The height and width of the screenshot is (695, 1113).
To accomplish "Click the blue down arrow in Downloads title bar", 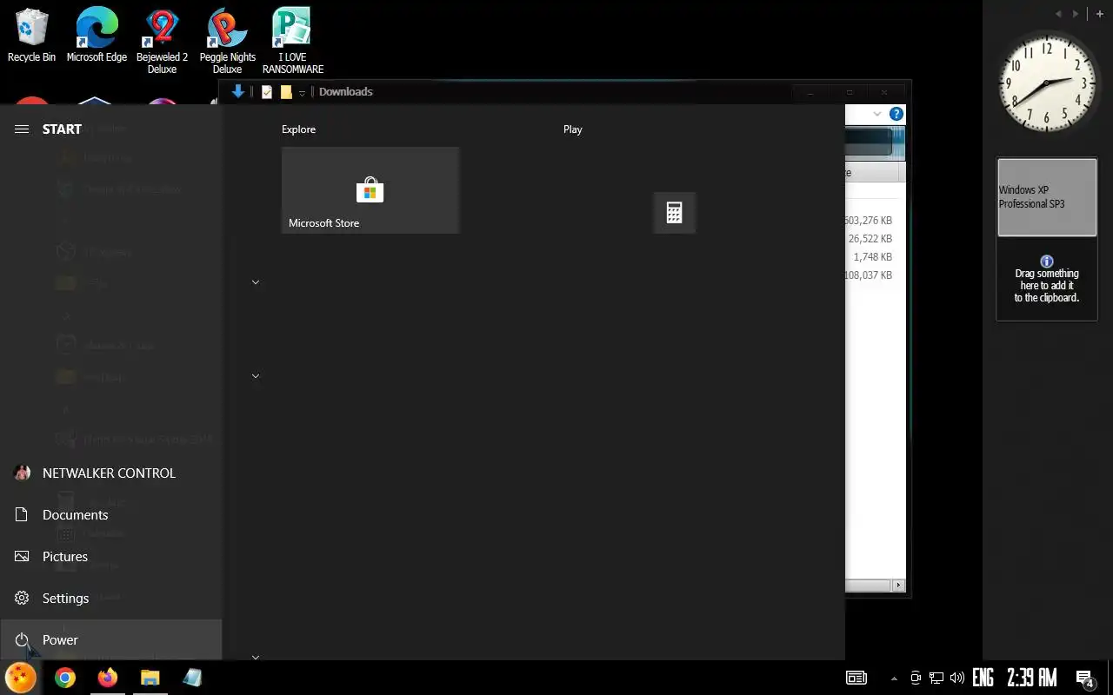I will [237, 91].
